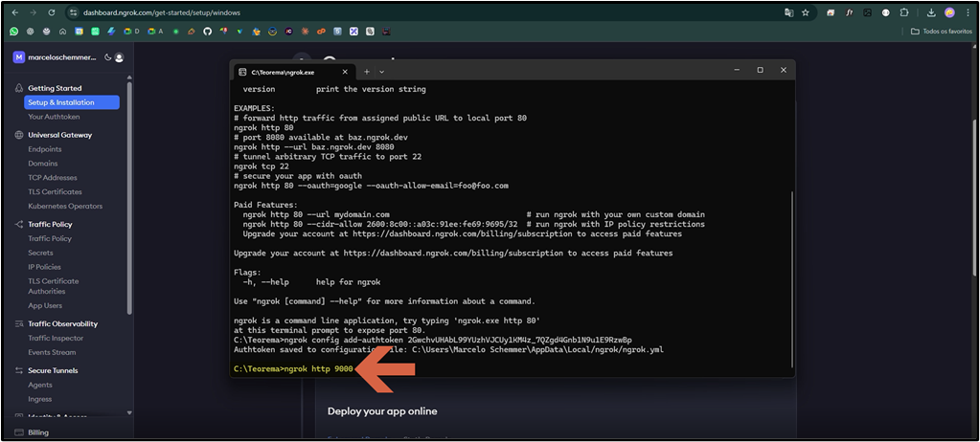Open TLS Certificates in sidebar

click(x=55, y=191)
